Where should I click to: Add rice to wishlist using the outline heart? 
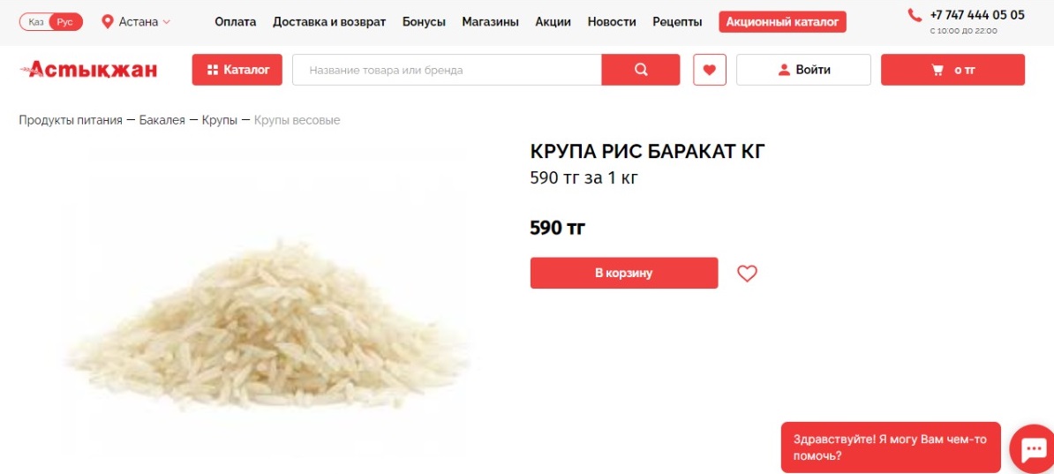pos(747,274)
